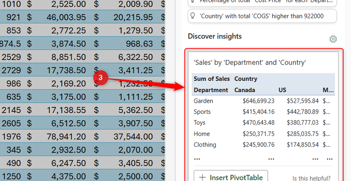Select the units cell showing 2529

(x=12, y=57)
